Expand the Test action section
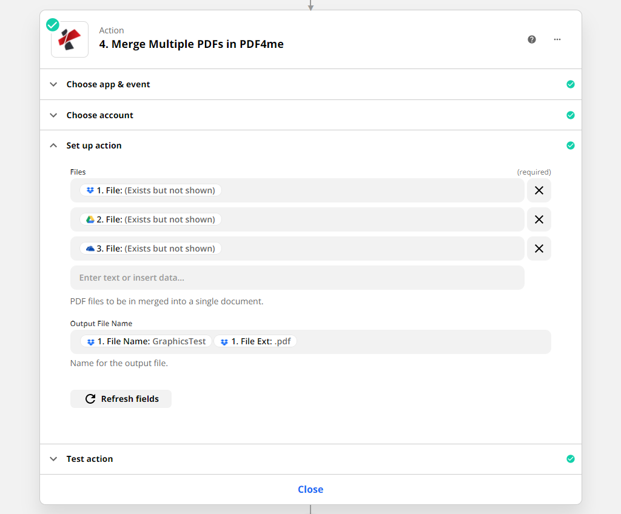This screenshot has width=621, height=514. [x=90, y=459]
